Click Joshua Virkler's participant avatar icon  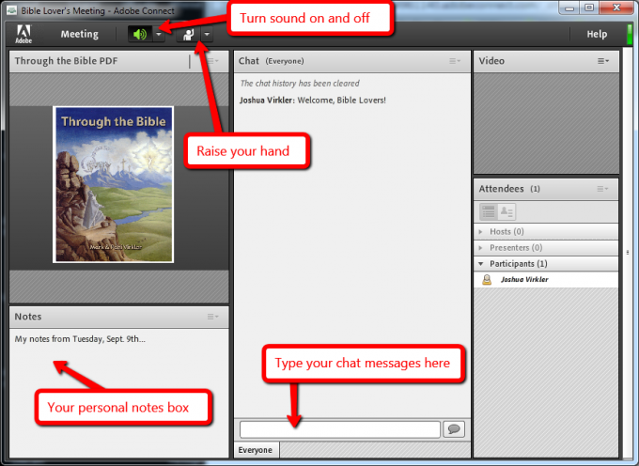coord(487,279)
